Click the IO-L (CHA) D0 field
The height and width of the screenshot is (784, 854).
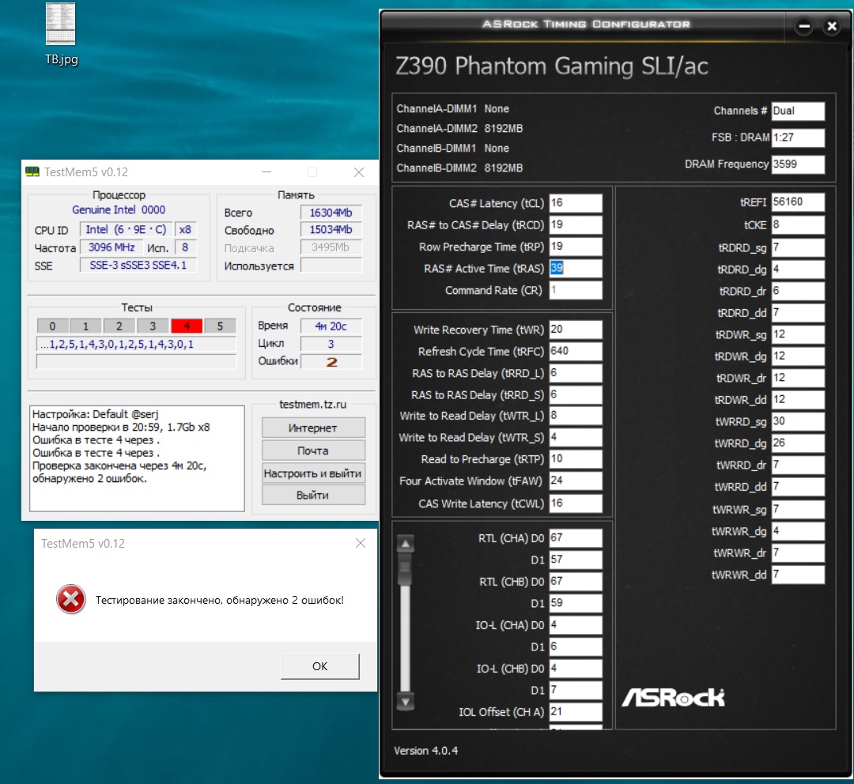576,625
